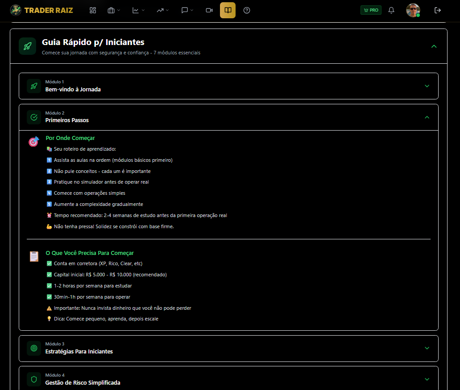Click the Trader Raiz logo
This screenshot has height=390, width=460.
pyautogui.click(x=41, y=10)
